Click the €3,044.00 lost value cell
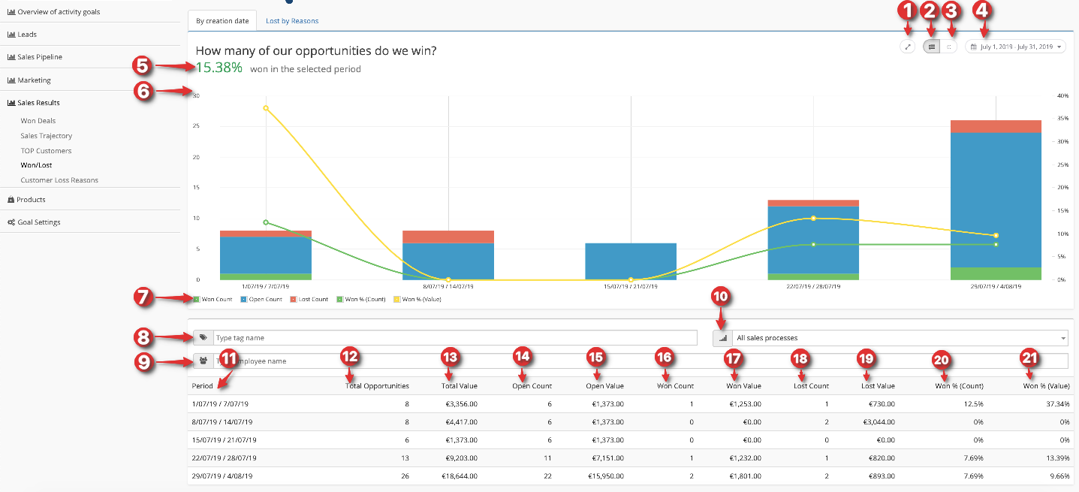This screenshot has width=1079, height=492. pos(879,422)
